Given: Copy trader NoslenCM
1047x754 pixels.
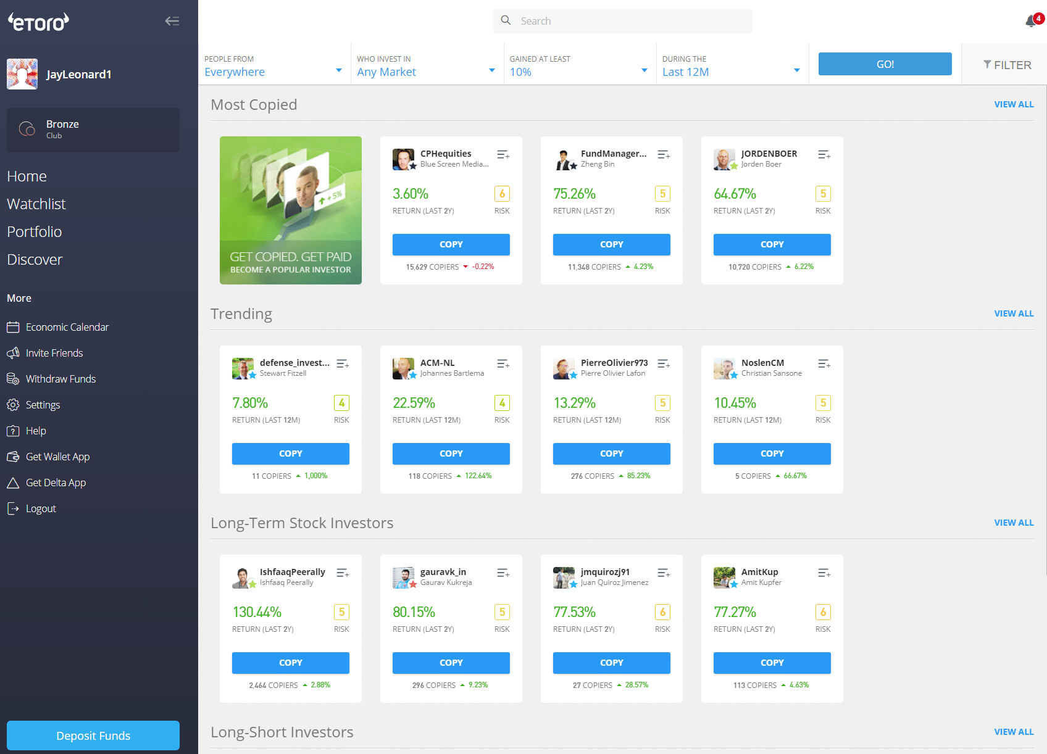Looking at the screenshot, I should [x=772, y=454].
